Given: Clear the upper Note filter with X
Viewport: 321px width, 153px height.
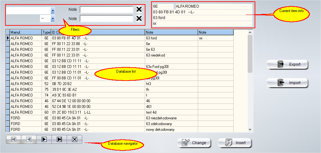Looking at the screenshot, I should 139,10.
